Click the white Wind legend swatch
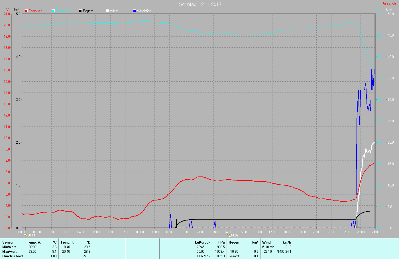 click(x=107, y=11)
